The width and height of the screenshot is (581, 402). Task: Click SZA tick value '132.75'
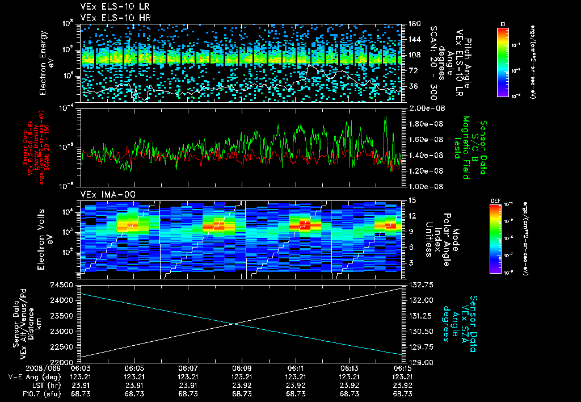421,285
